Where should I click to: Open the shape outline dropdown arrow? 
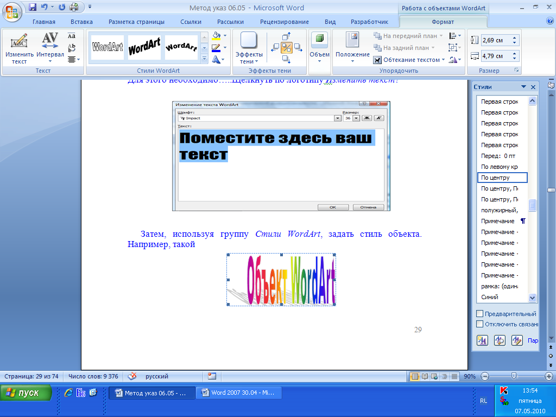click(225, 48)
